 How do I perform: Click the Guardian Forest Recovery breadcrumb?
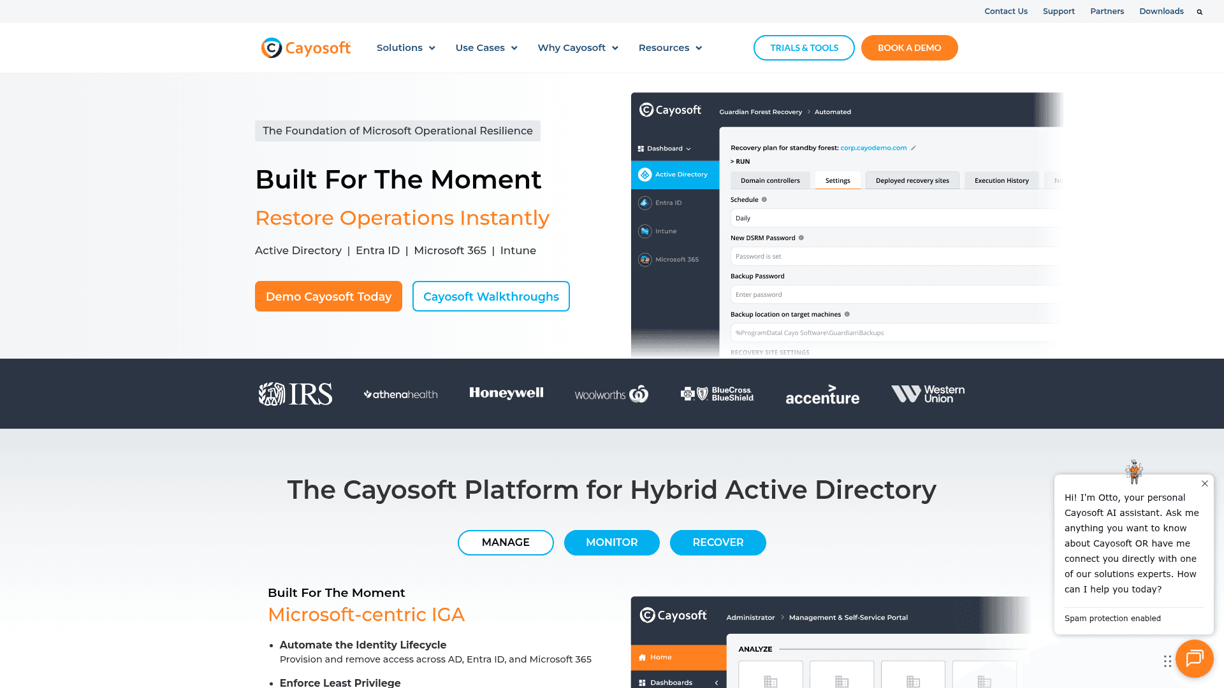coord(761,112)
